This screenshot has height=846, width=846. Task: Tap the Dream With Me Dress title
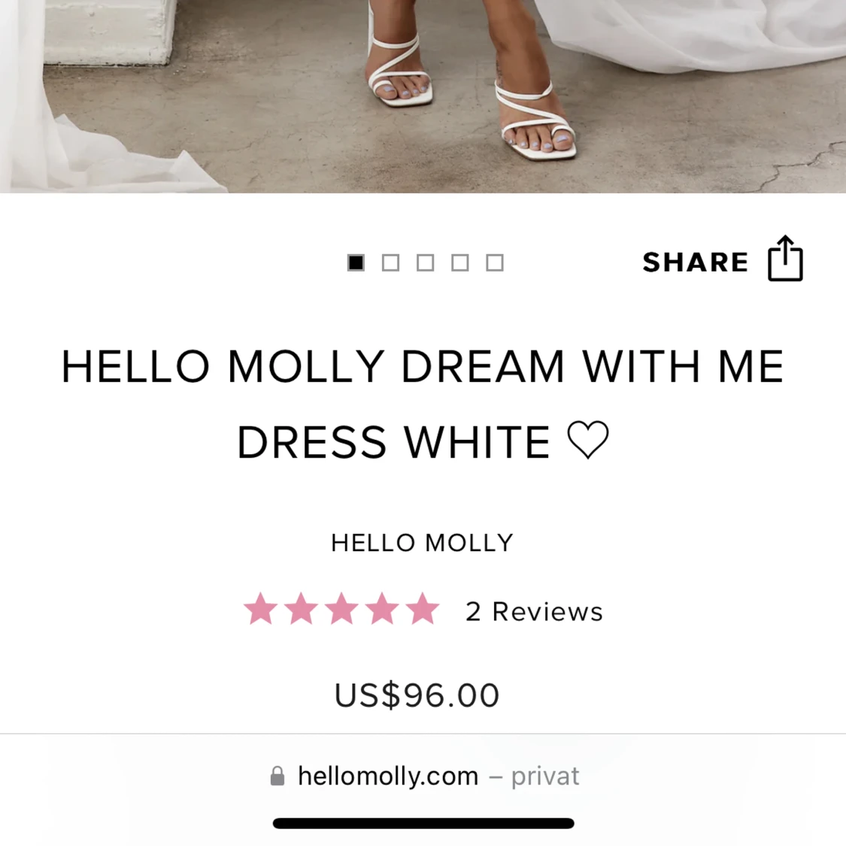click(423, 403)
